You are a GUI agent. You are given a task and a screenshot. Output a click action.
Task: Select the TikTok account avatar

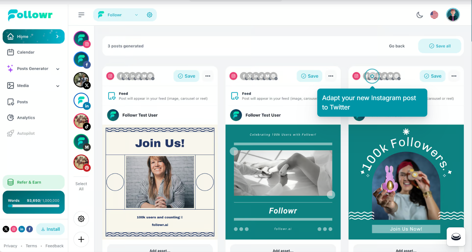pyautogui.click(x=82, y=122)
